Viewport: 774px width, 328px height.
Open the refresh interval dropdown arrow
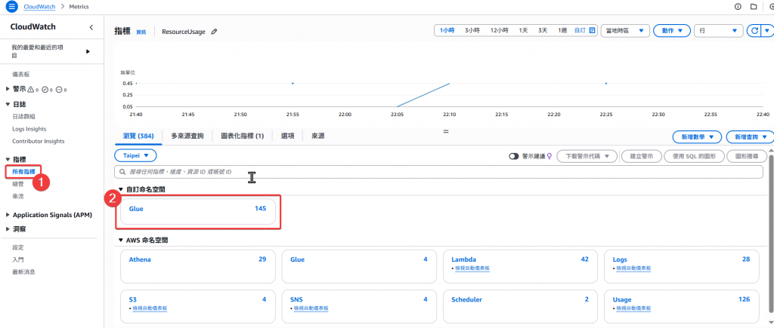pyautogui.click(x=766, y=30)
